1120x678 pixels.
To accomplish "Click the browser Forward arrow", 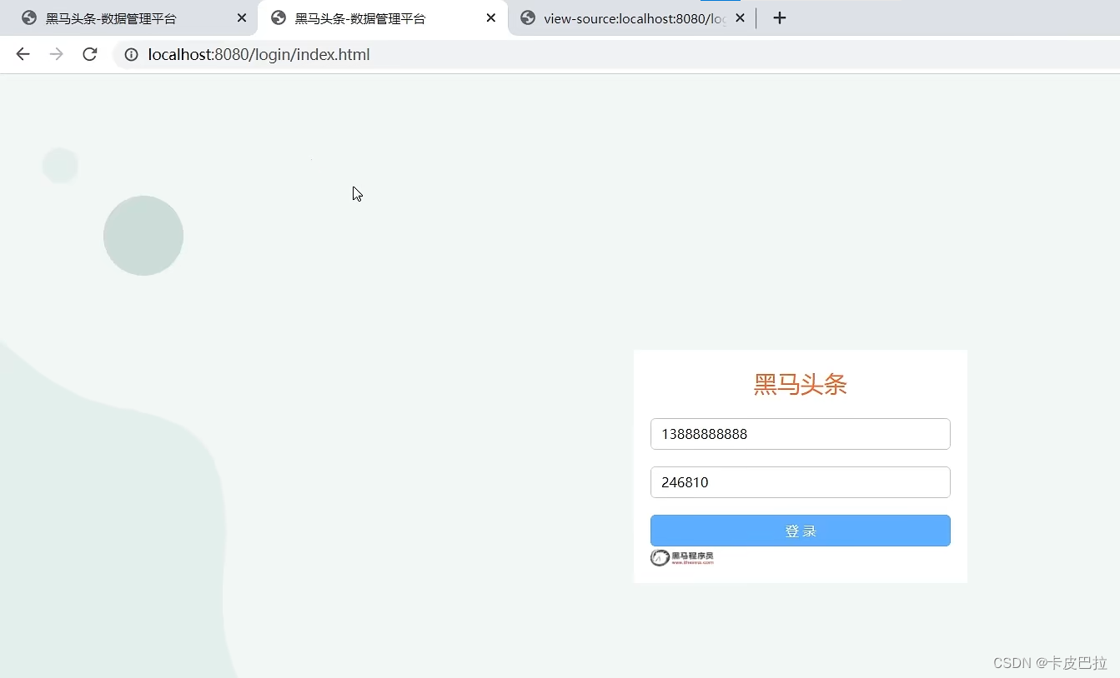I will click(56, 54).
